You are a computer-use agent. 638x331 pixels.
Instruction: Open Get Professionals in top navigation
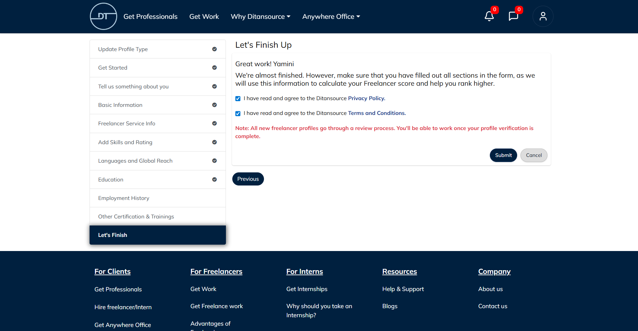tap(150, 16)
